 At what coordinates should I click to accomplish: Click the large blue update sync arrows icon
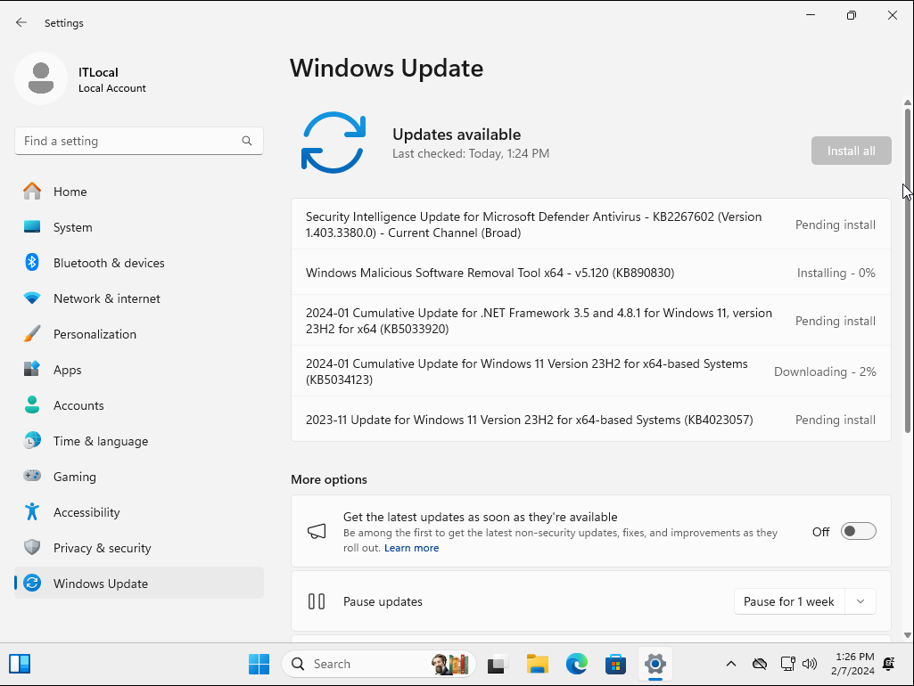click(x=333, y=143)
